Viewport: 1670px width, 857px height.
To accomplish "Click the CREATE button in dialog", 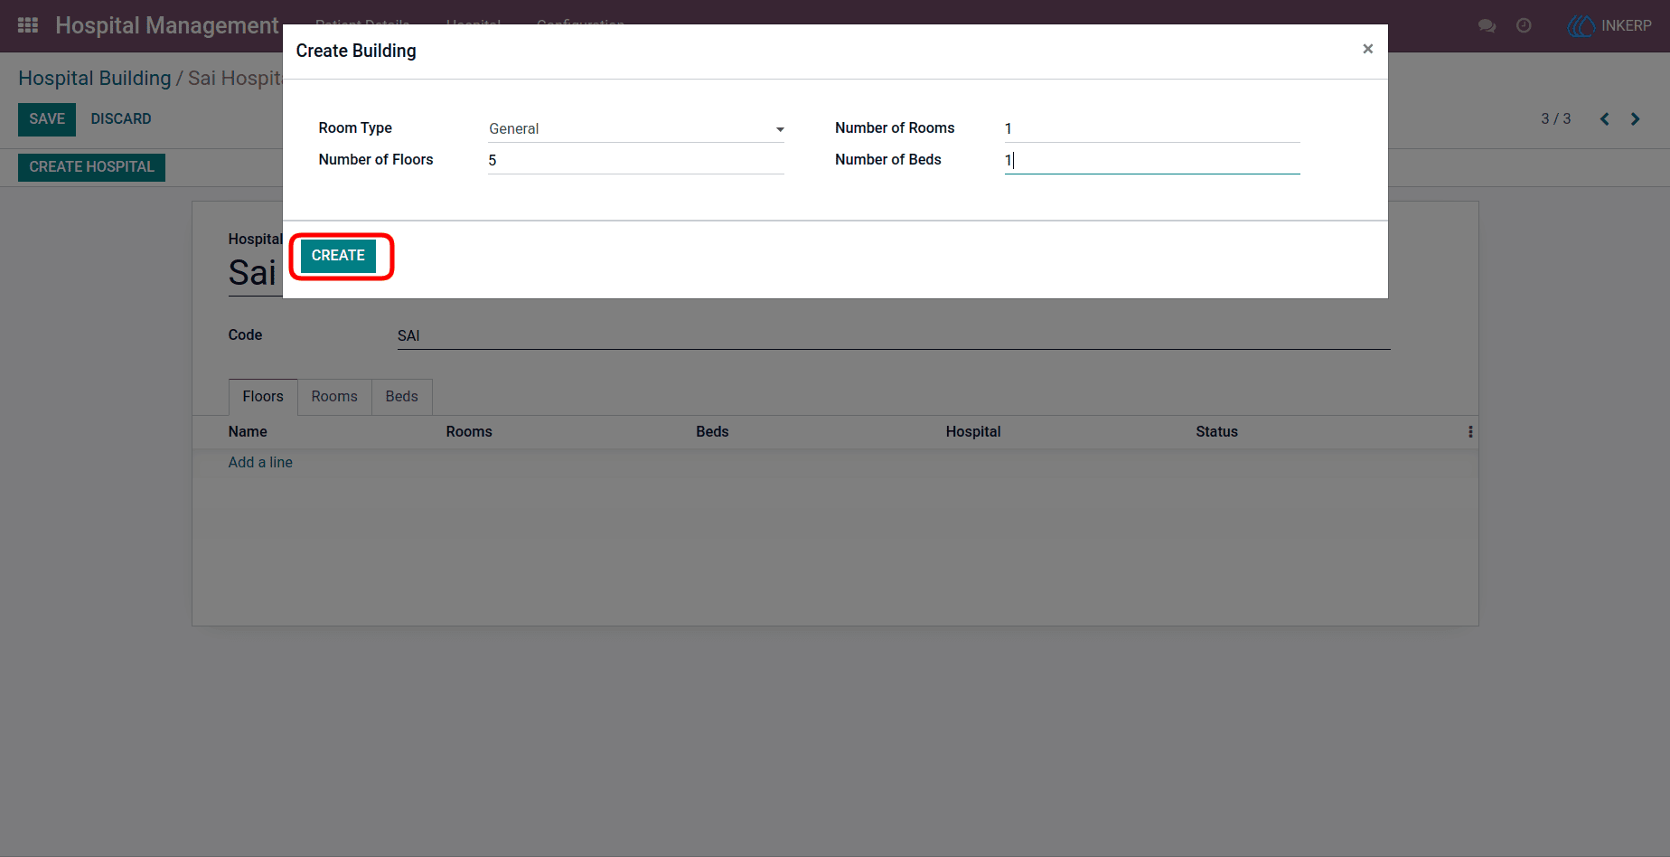I will click(338, 256).
